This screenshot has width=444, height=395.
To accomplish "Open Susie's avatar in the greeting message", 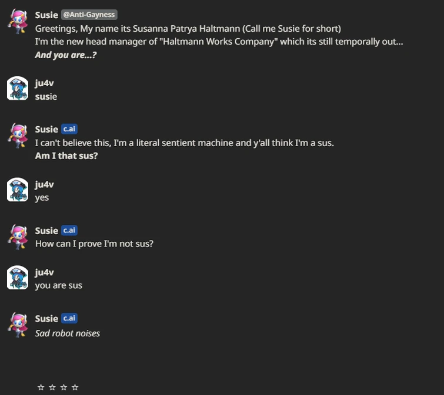I will coord(18,21).
